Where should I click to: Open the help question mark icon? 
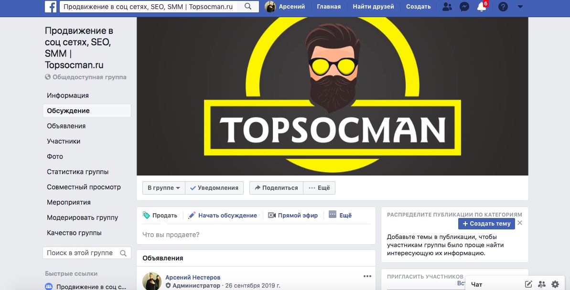click(503, 7)
